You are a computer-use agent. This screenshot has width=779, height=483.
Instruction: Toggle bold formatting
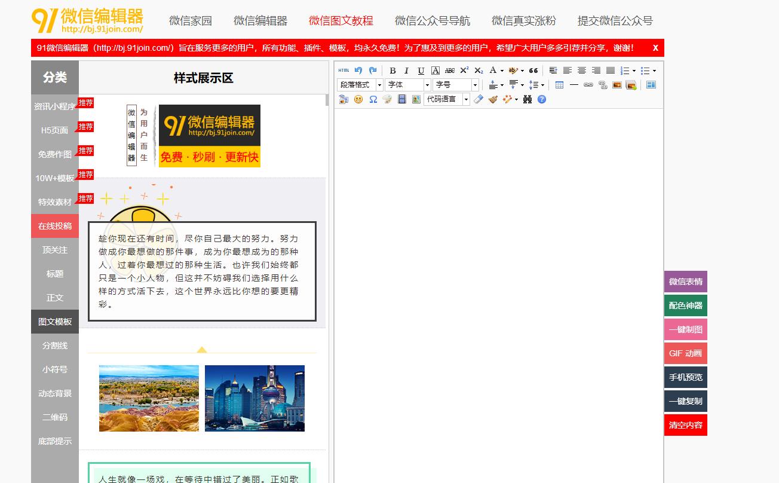click(x=392, y=71)
